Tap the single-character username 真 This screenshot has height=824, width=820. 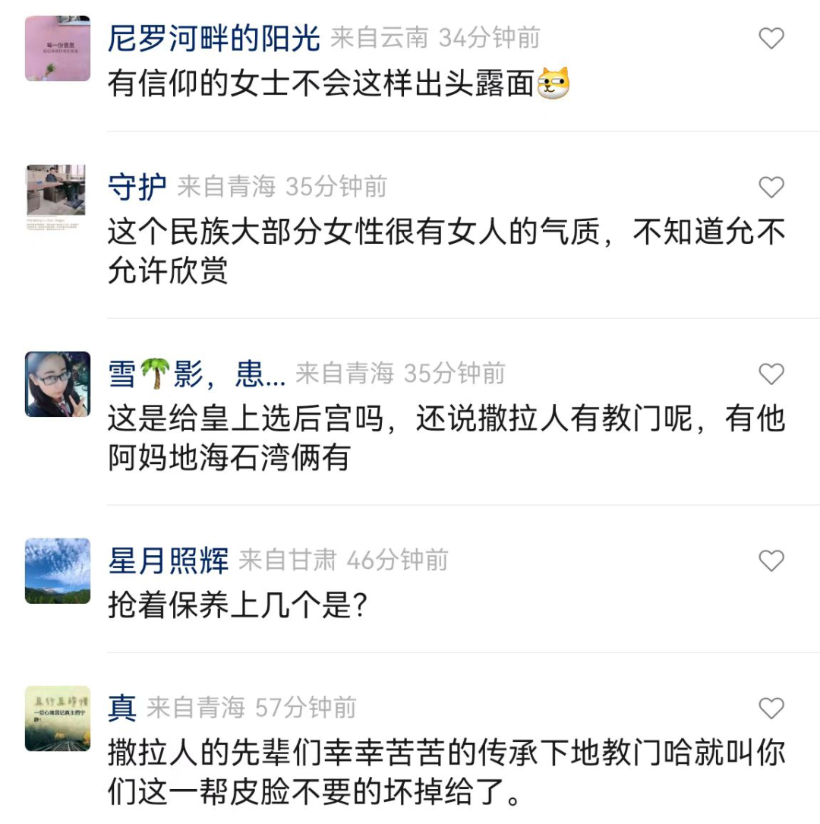click(121, 709)
